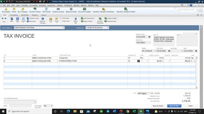Click Mark As Pending icon
Screen dimensions: 204x114
pyautogui.click(x=42, y=19)
